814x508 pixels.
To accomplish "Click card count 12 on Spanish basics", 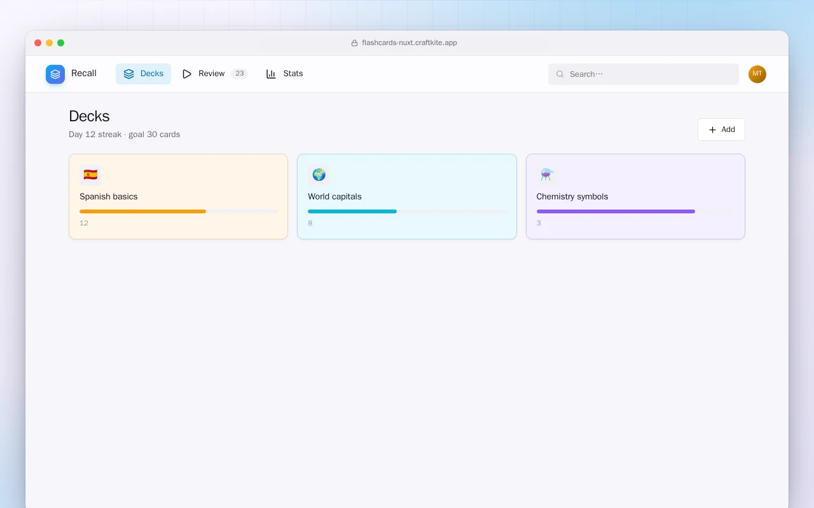I will click(84, 224).
